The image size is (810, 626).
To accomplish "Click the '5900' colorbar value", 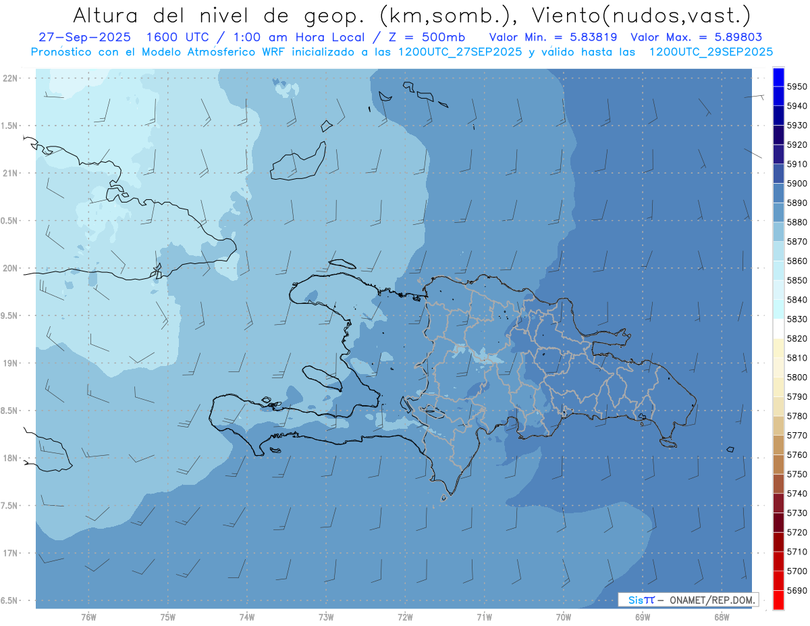I will click(797, 184).
